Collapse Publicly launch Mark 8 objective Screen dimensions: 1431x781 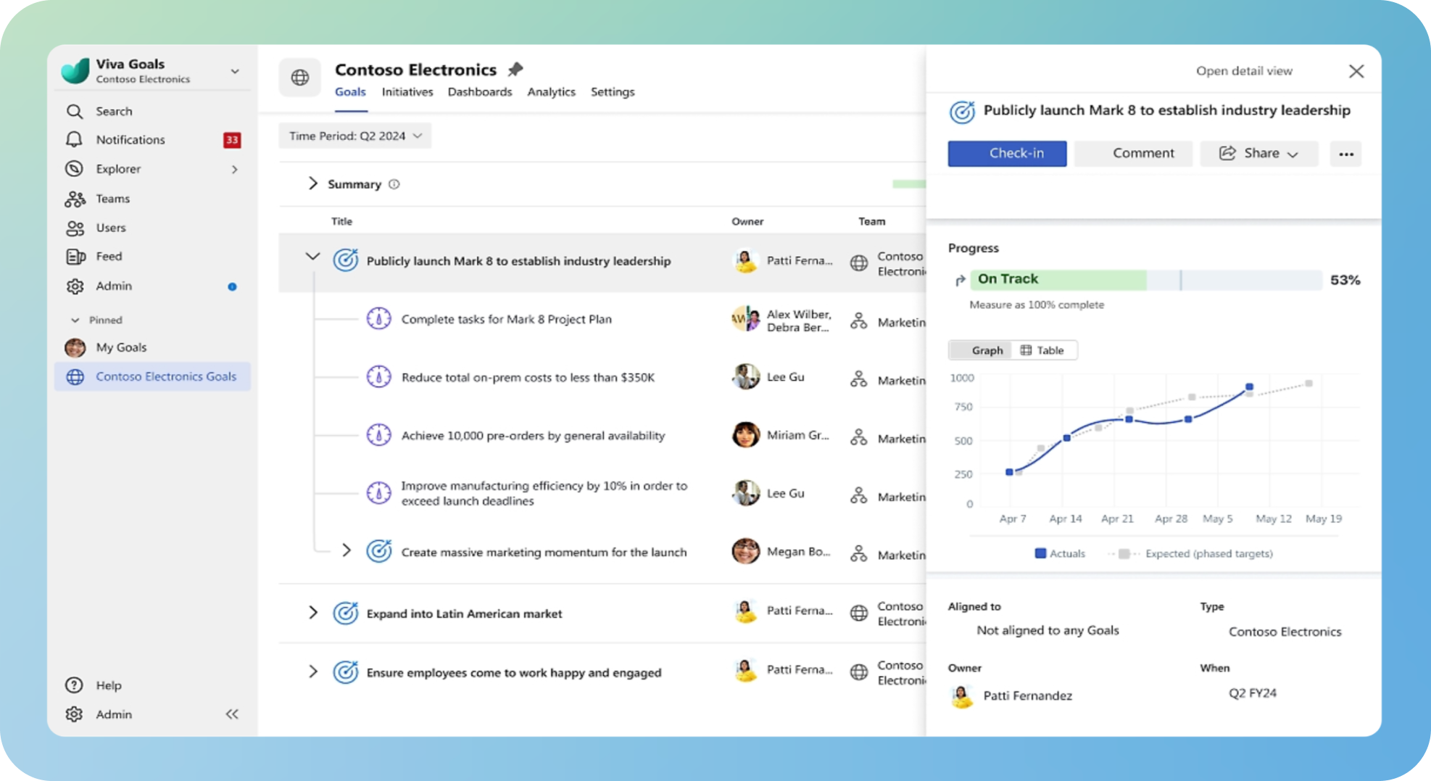pos(312,256)
